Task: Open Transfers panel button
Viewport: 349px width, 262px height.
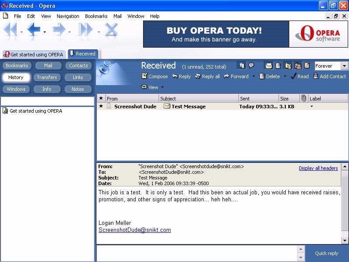Action: tap(47, 77)
